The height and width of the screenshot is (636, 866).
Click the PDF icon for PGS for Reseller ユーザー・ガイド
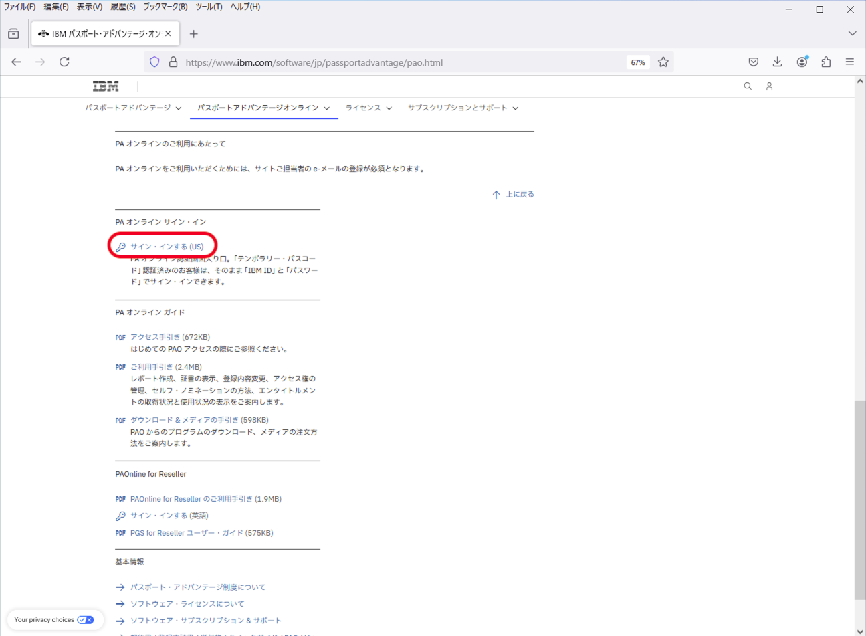click(x=120, y=533)
